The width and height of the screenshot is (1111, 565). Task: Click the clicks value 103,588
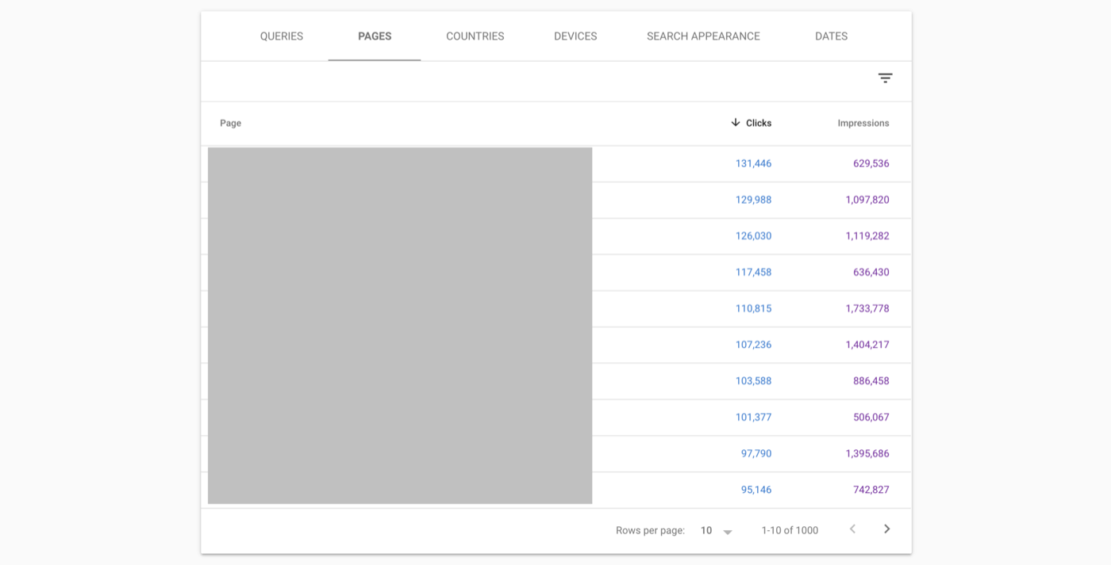[x=753, y=381]
